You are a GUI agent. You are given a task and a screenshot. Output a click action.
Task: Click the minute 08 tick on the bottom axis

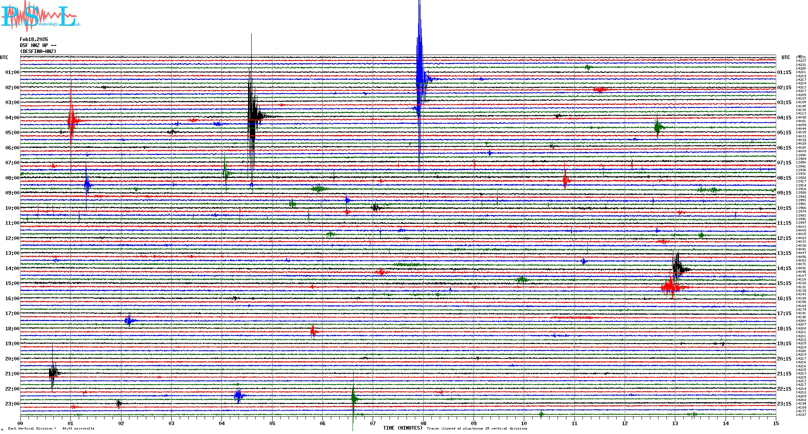pos(423,423)
